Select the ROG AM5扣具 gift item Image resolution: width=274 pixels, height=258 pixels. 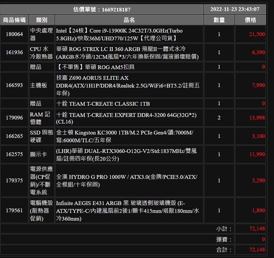129,67
